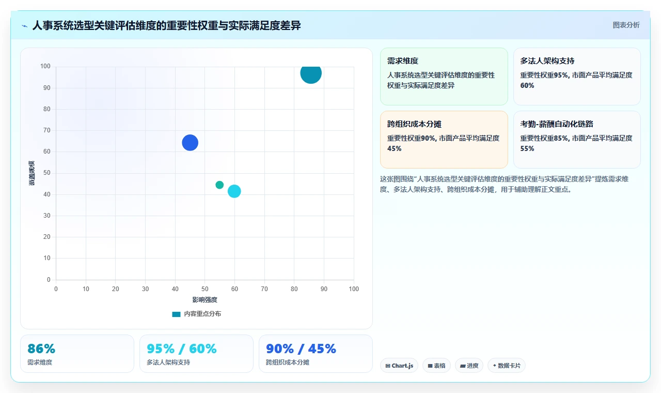The height and width of the screenshot is (393, 661).
Task: Click the 95% / 60% stat card
Action: tap(196, 354)
